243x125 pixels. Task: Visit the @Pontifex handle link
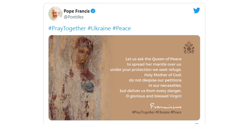click(x=74, y=17)
